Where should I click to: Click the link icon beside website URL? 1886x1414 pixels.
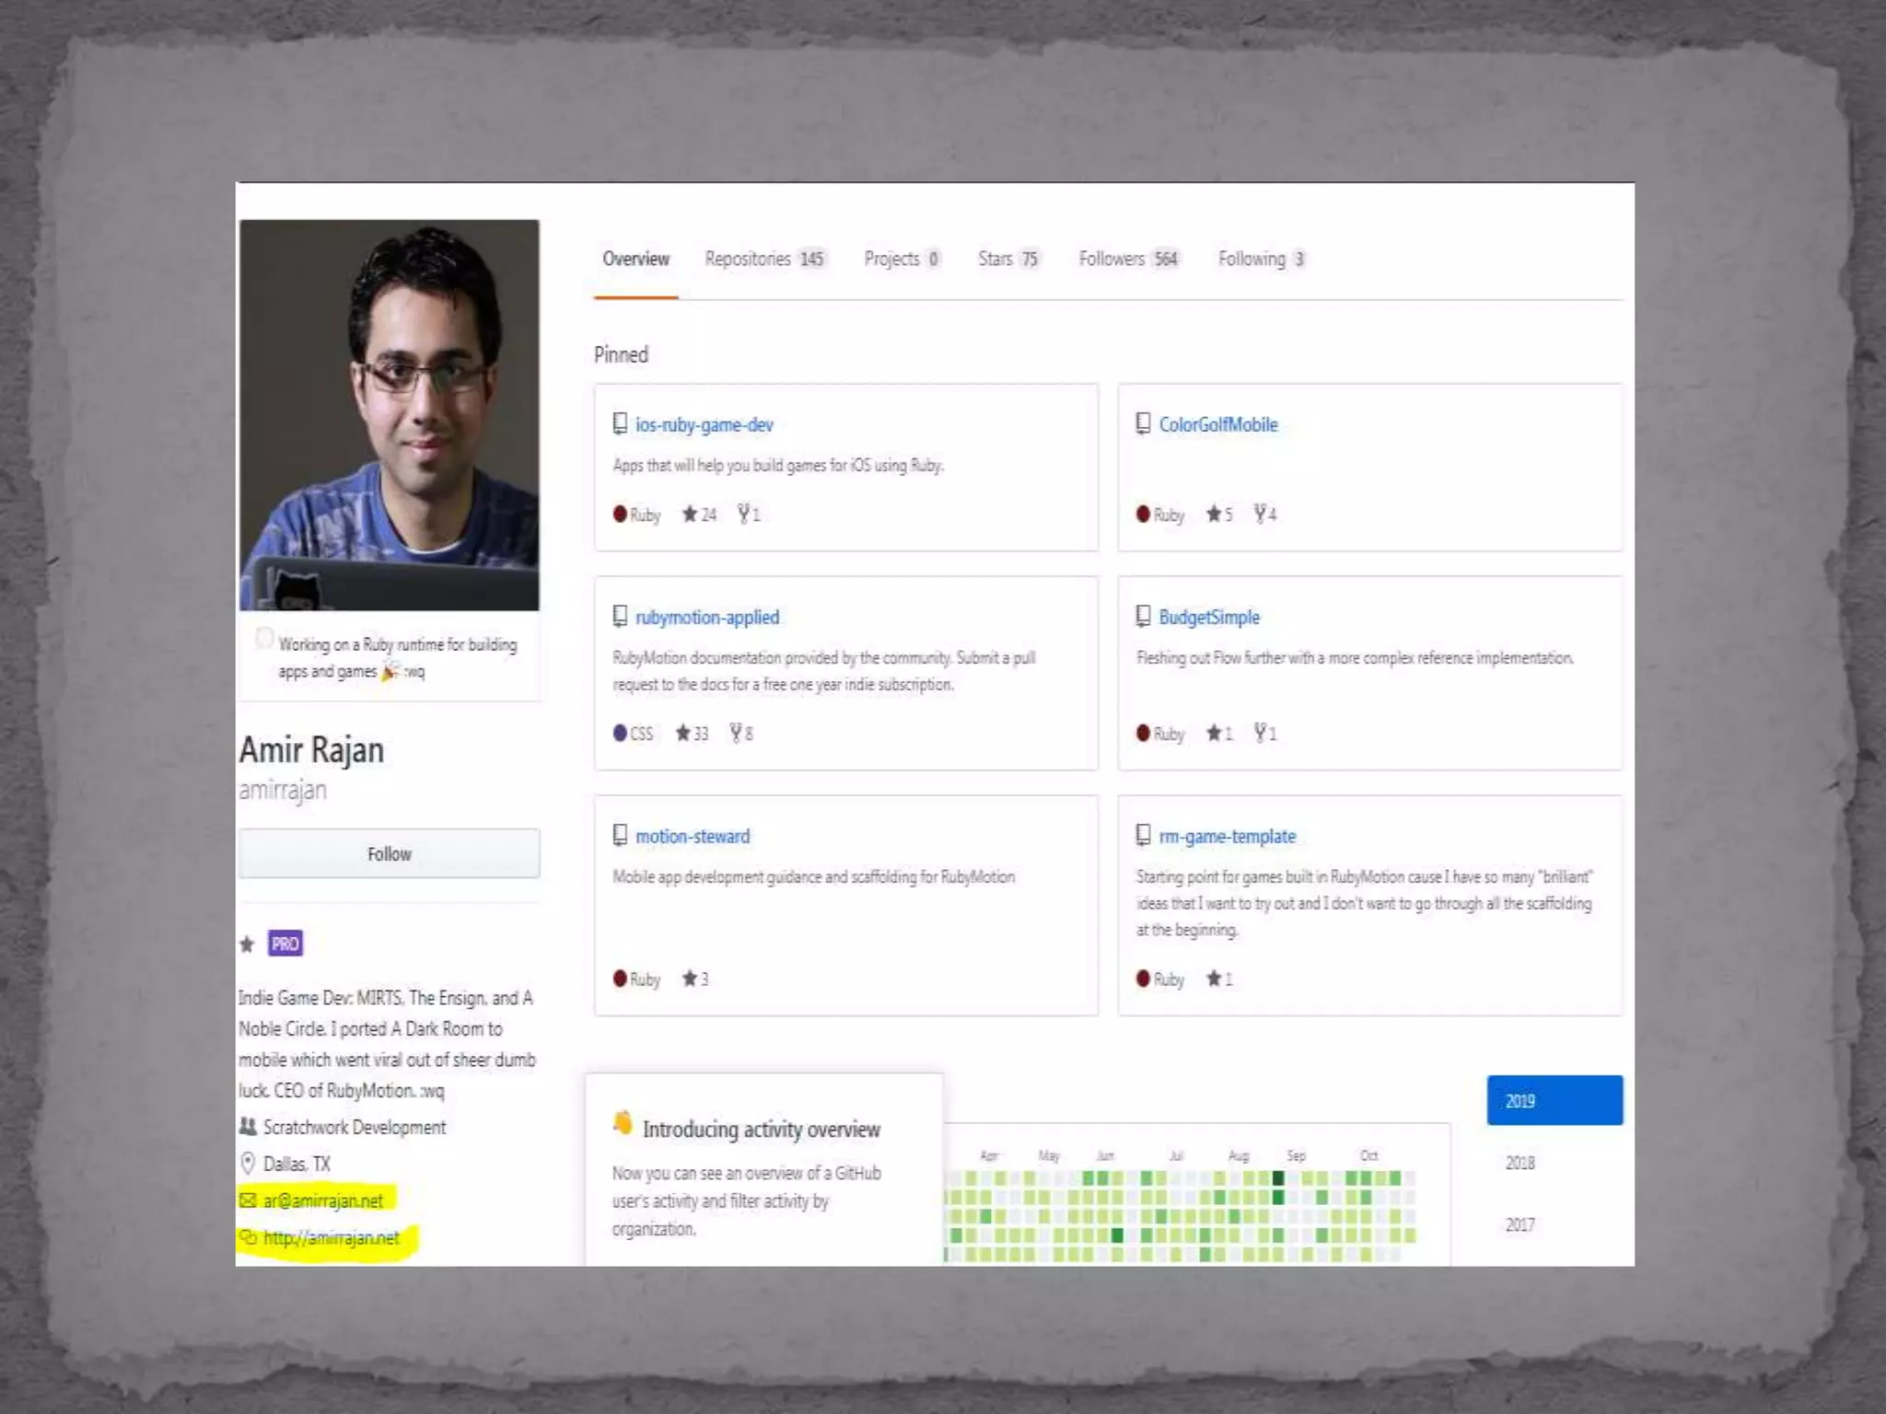click(x=248, y=1238)
